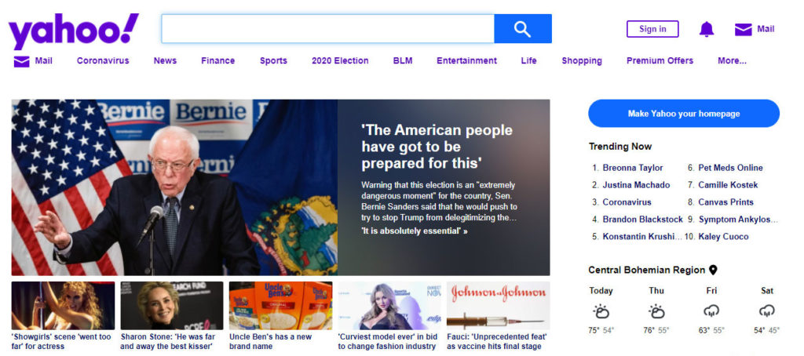Expand the More... navigation menu
The image size is (804, 356).
coord(732,61)
